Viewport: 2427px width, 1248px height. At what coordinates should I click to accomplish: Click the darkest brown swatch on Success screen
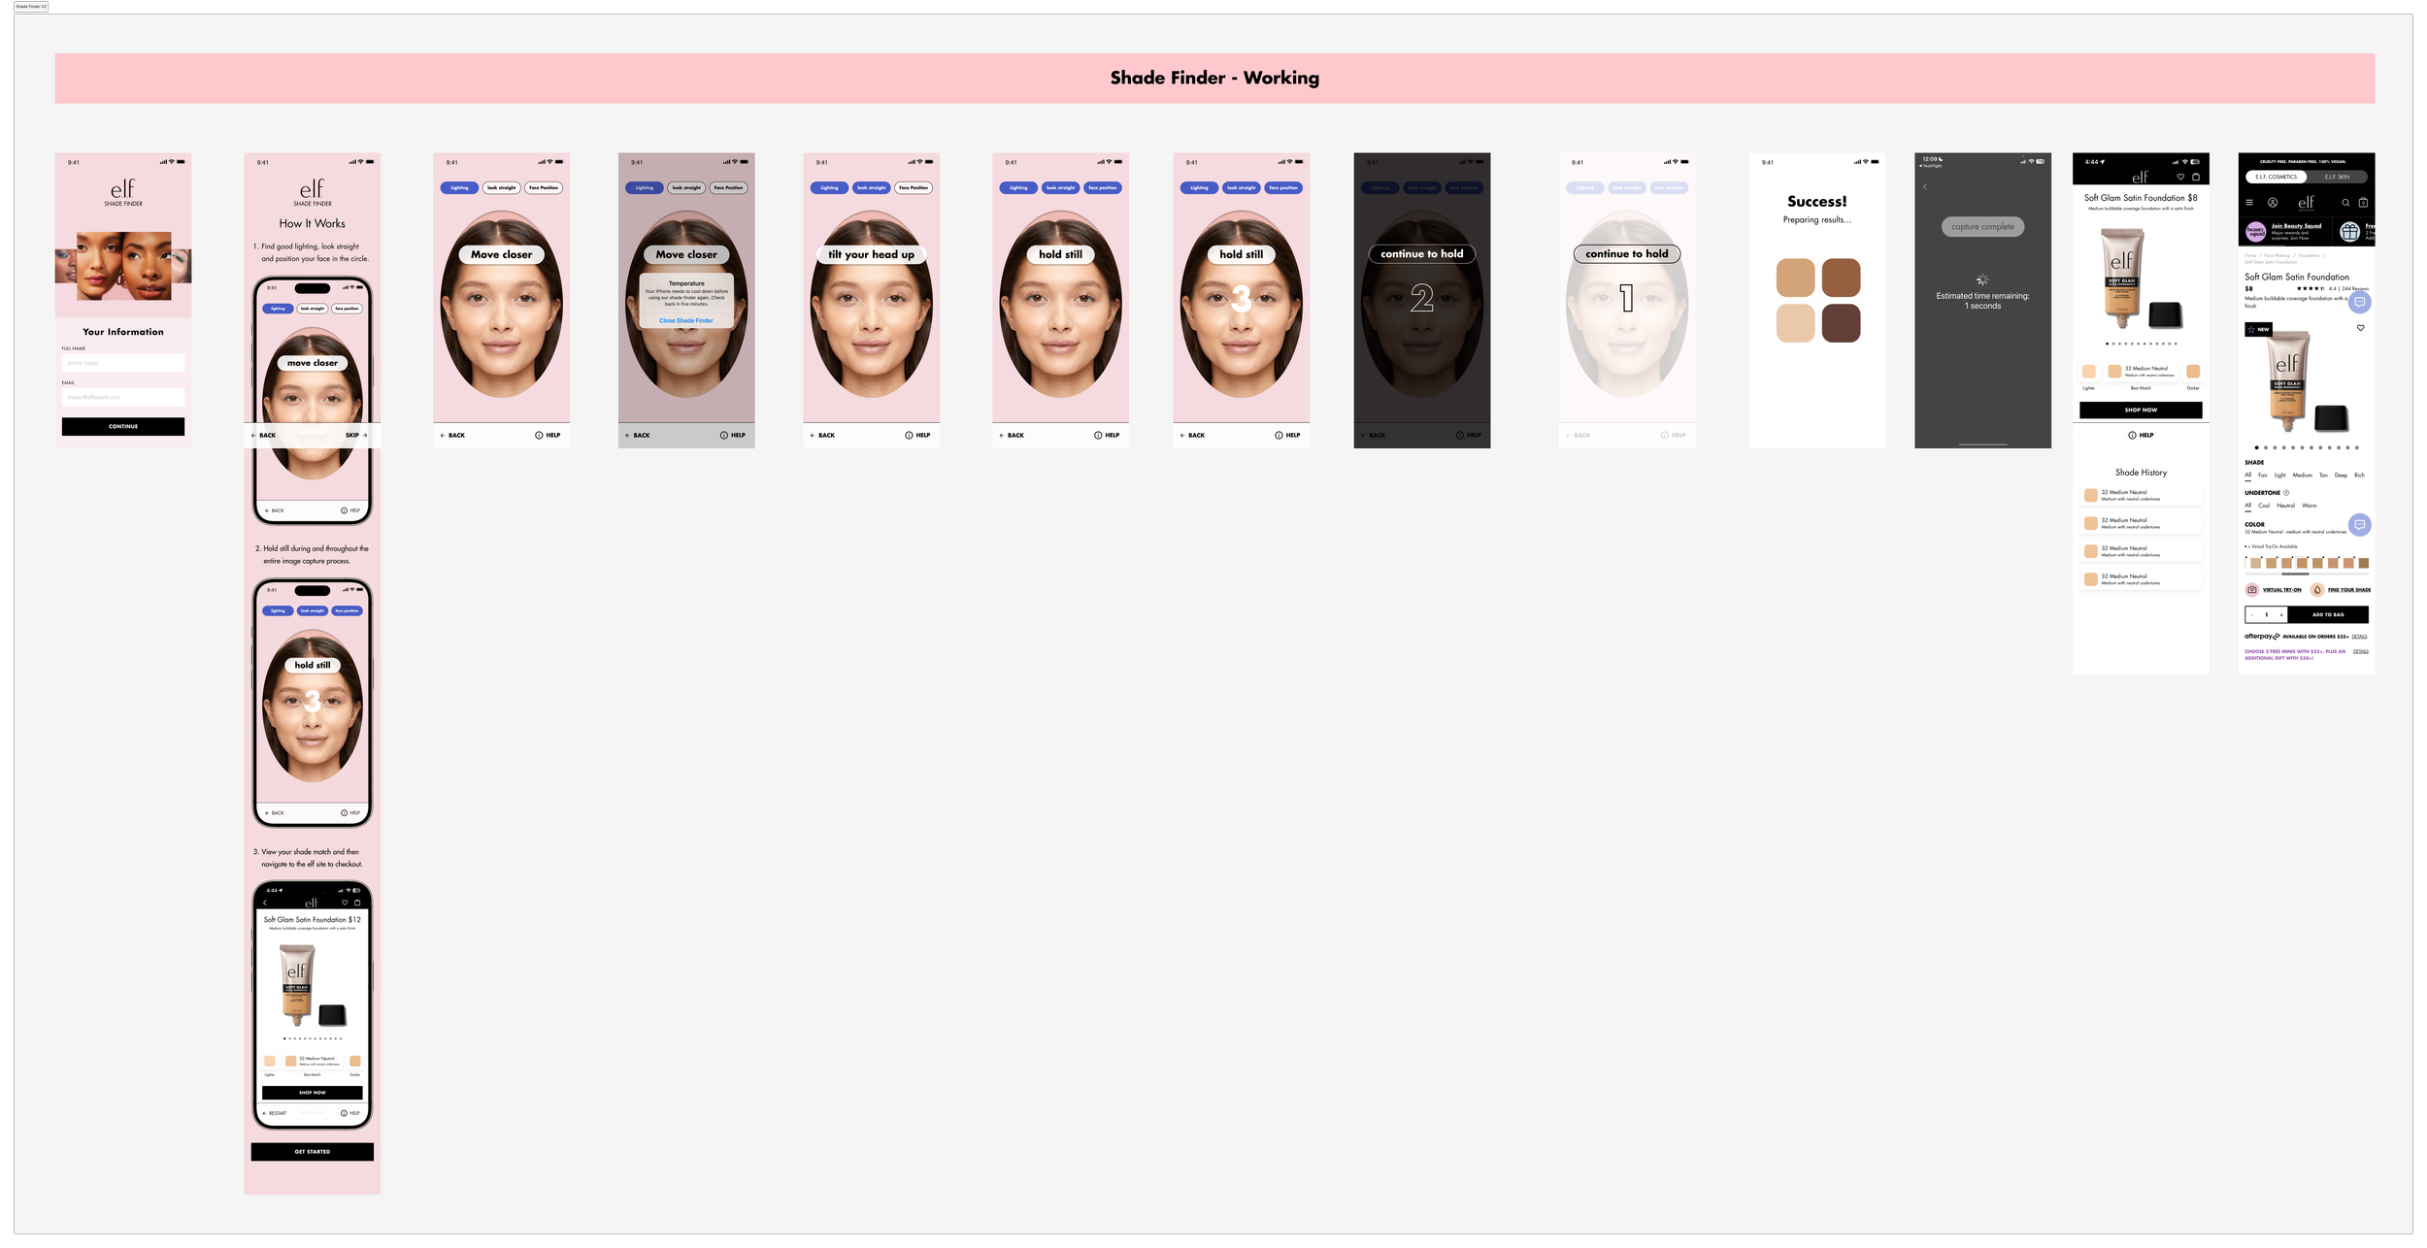[1841, 323]
